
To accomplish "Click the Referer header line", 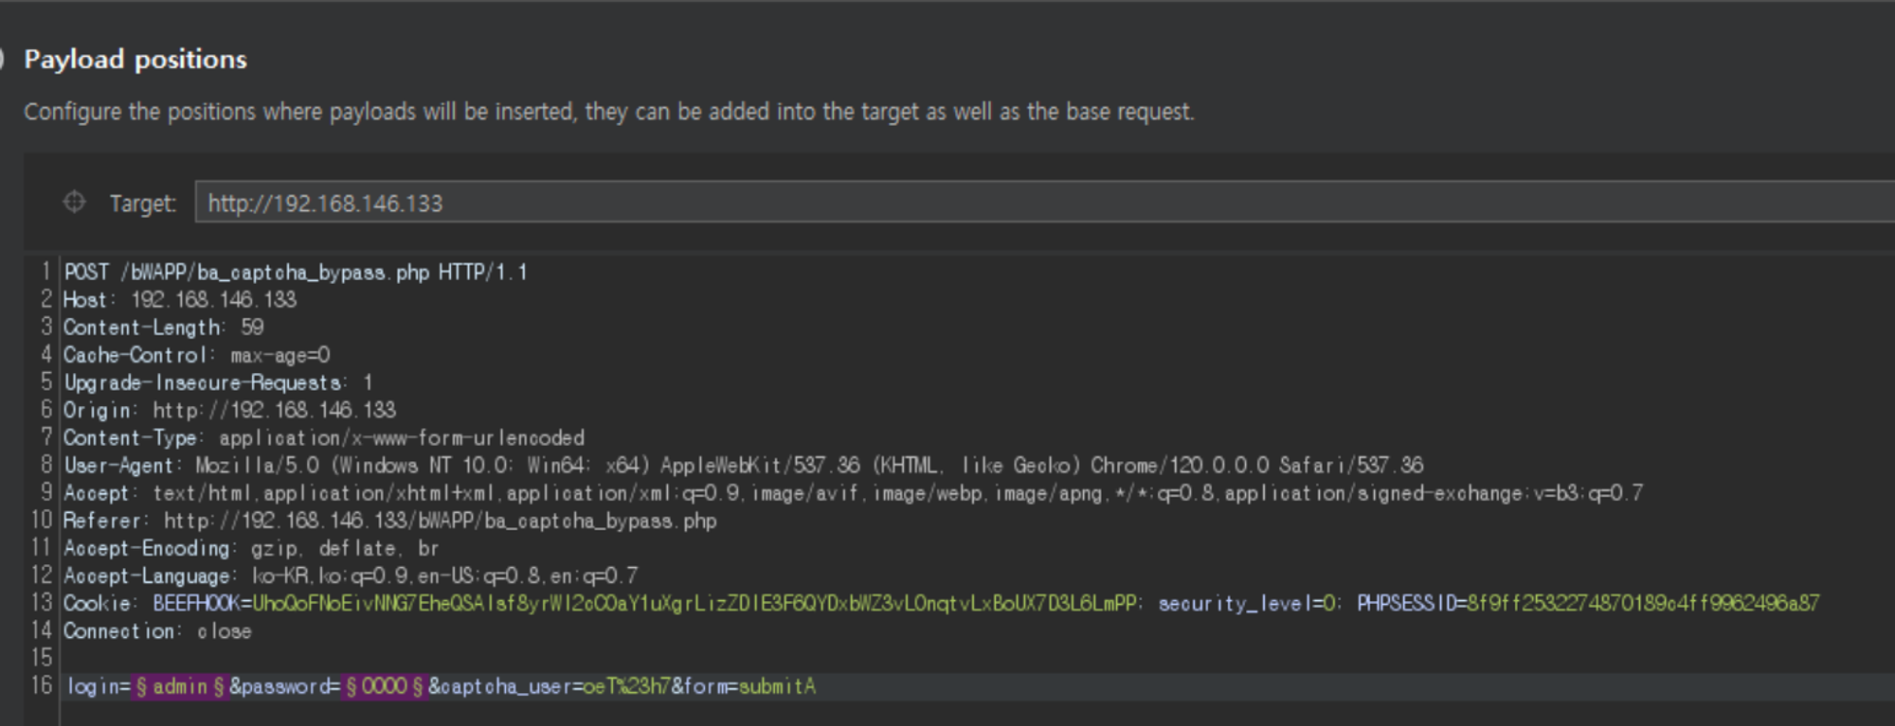I will (390, 521).
